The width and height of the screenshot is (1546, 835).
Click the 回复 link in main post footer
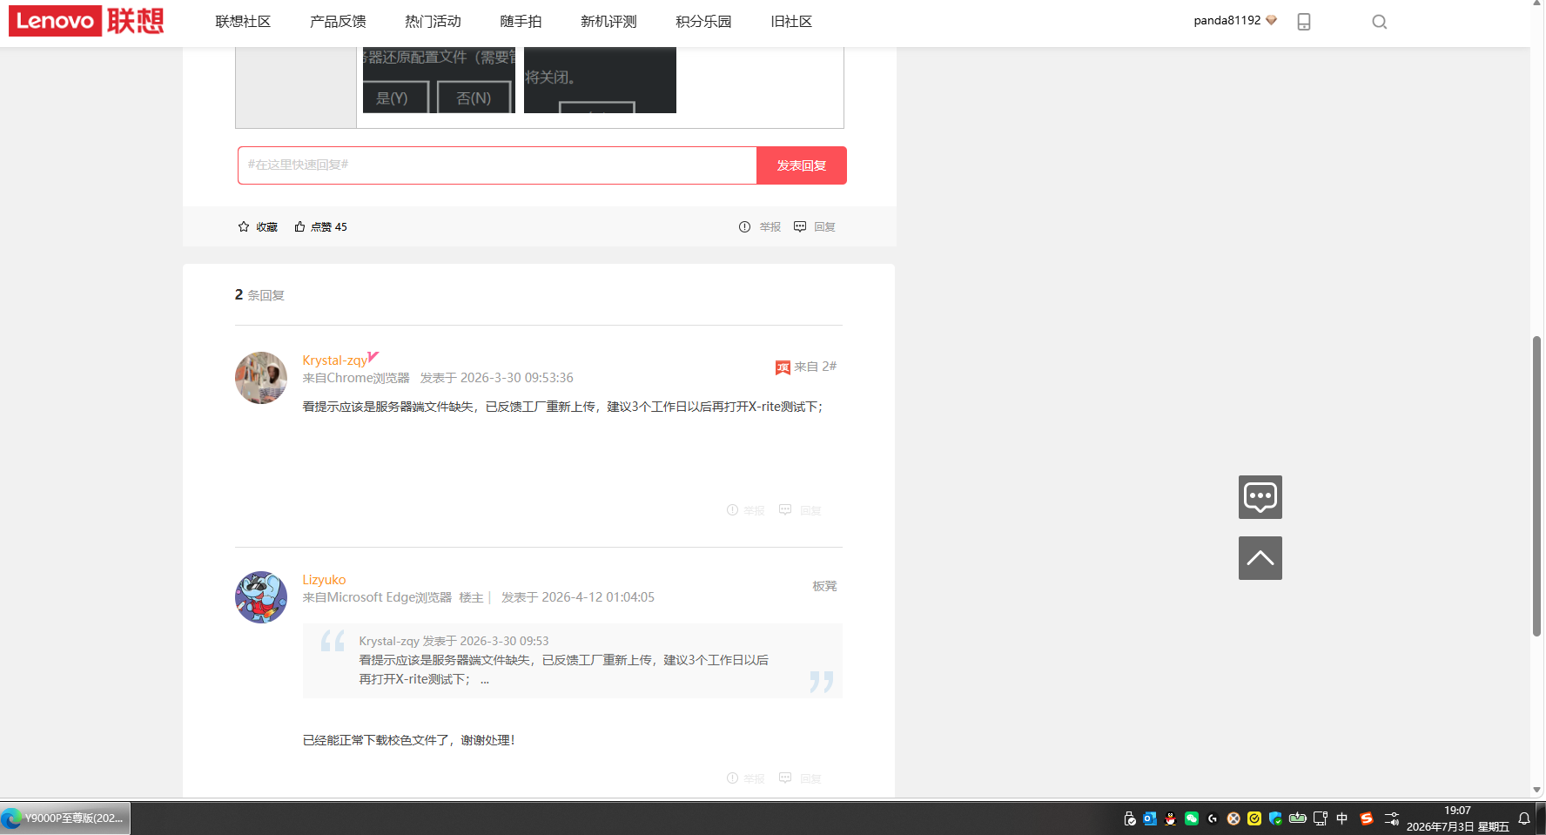pos(824,227)
